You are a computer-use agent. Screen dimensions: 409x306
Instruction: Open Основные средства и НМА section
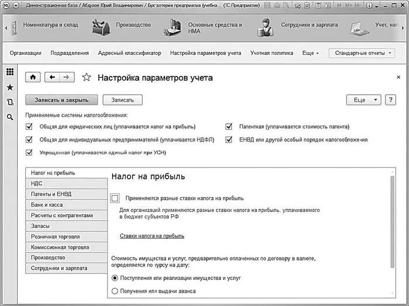pos(215,28)
